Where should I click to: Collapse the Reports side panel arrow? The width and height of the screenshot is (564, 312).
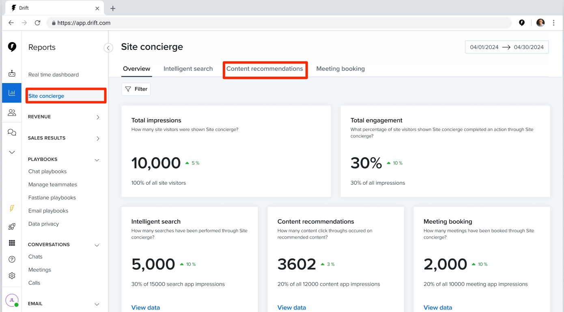click(108, 48)
